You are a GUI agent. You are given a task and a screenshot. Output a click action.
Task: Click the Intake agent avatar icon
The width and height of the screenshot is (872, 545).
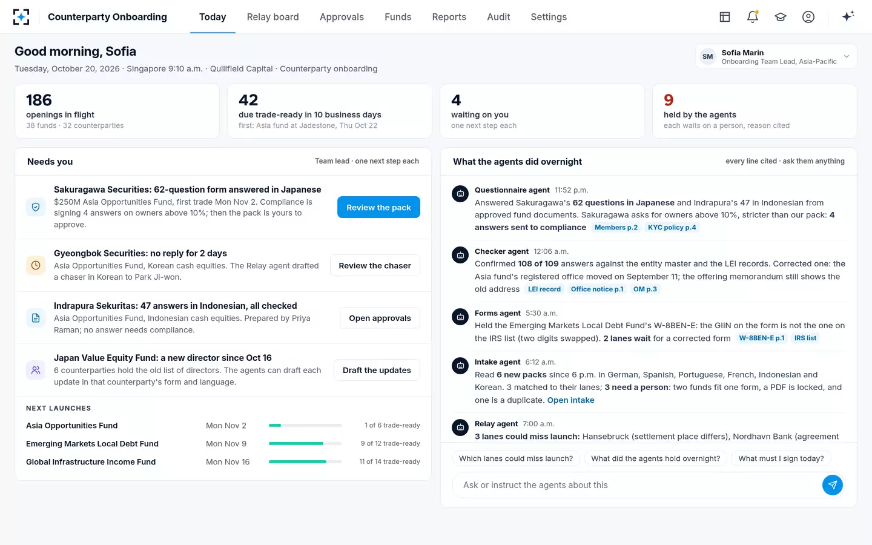click(460, 366)
